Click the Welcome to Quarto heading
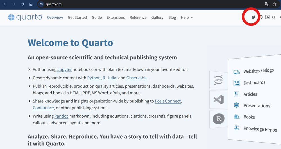Viewport: 281px width, 149px height. click(71, 43)
